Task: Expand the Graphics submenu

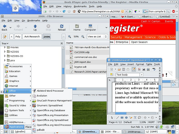Action: (18, 81)
